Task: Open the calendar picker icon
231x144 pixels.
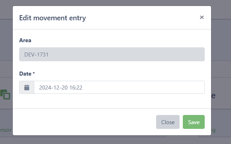Action: point(27,88)
